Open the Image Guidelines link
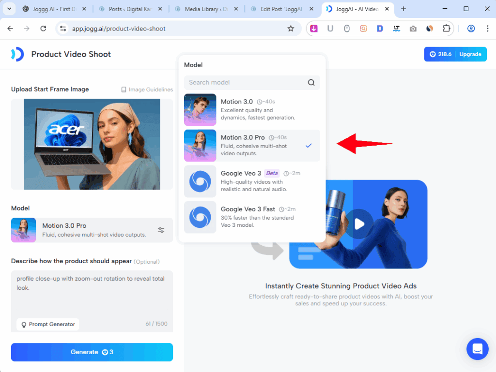496x372 pixels. pyautogui.click(x=147, y=89)
